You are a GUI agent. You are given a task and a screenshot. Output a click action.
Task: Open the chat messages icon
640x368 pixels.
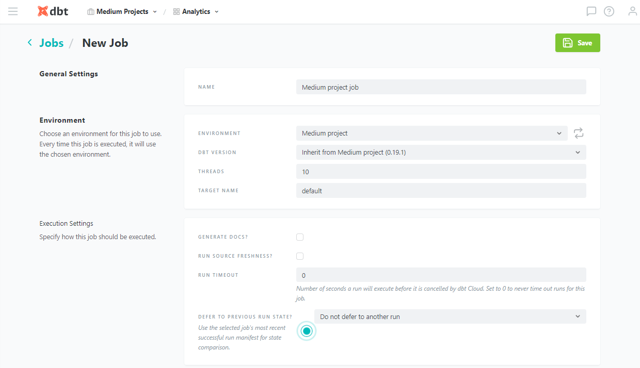pos(591,11)
